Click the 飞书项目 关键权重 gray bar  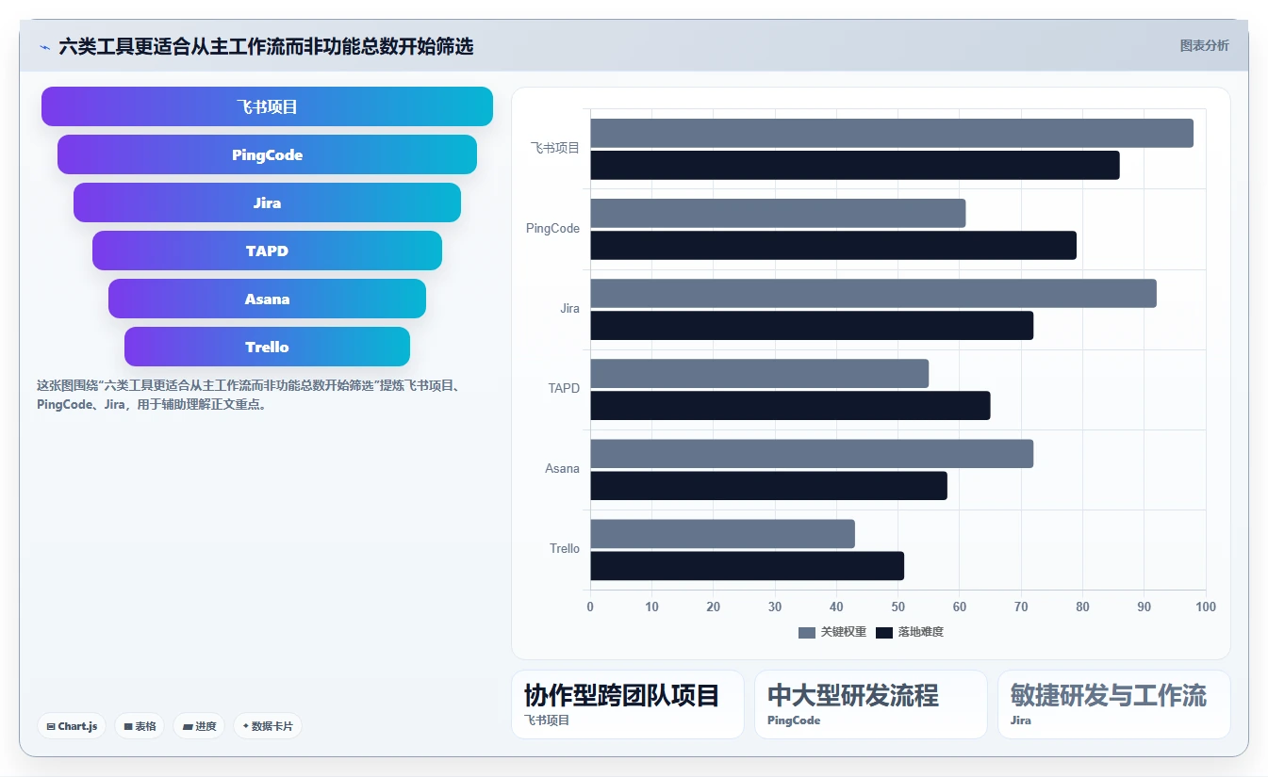click(x=892, y=133)
